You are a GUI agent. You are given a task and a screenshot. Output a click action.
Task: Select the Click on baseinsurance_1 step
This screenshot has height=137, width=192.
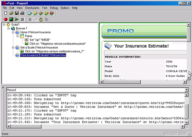(55, 51)
